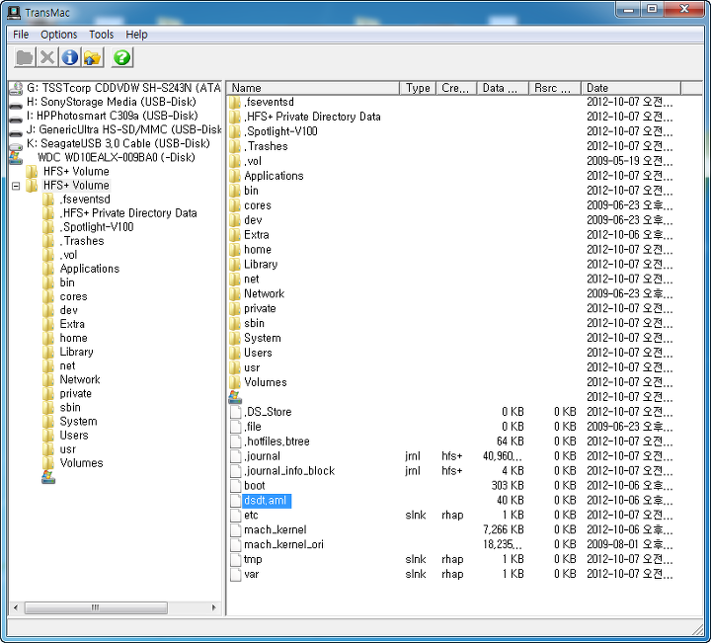Sort by the Cre... column header
The width and height of the screenshot is (711, 643).
(456, 88)
